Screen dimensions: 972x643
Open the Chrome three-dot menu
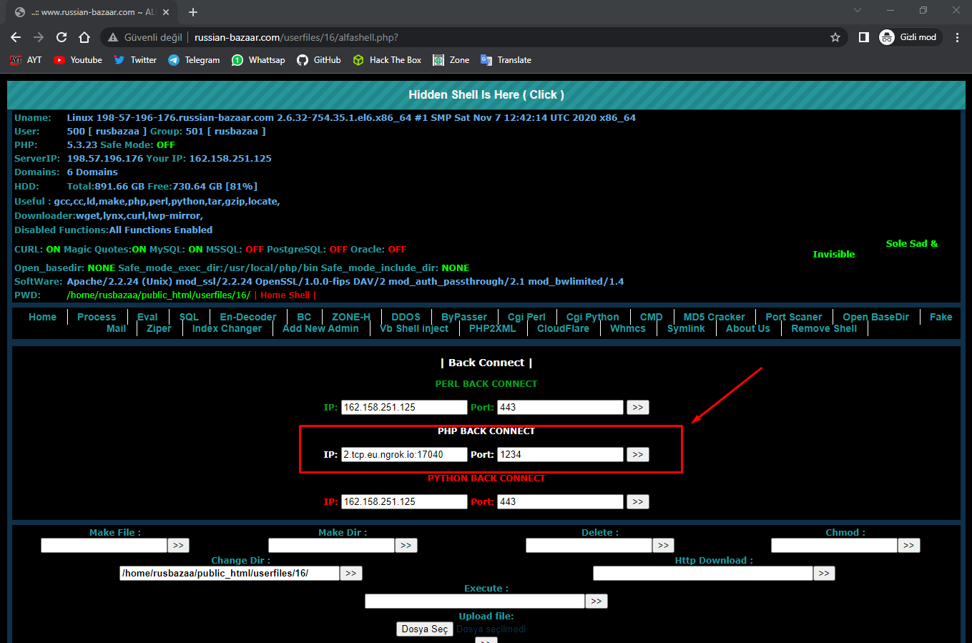point(957,37)
